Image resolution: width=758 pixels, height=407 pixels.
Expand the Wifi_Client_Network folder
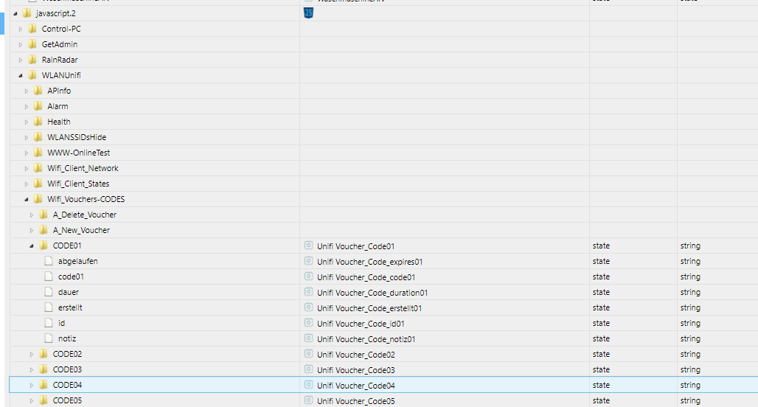(x=27, y=168)
